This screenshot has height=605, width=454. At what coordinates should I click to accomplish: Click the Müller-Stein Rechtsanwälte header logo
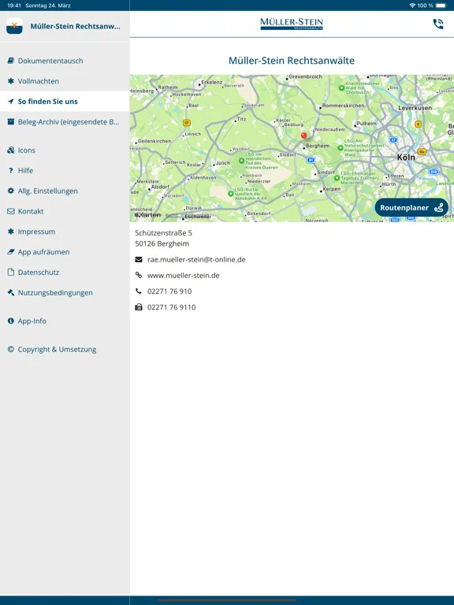pyautogui.click(x=292, y=24)
